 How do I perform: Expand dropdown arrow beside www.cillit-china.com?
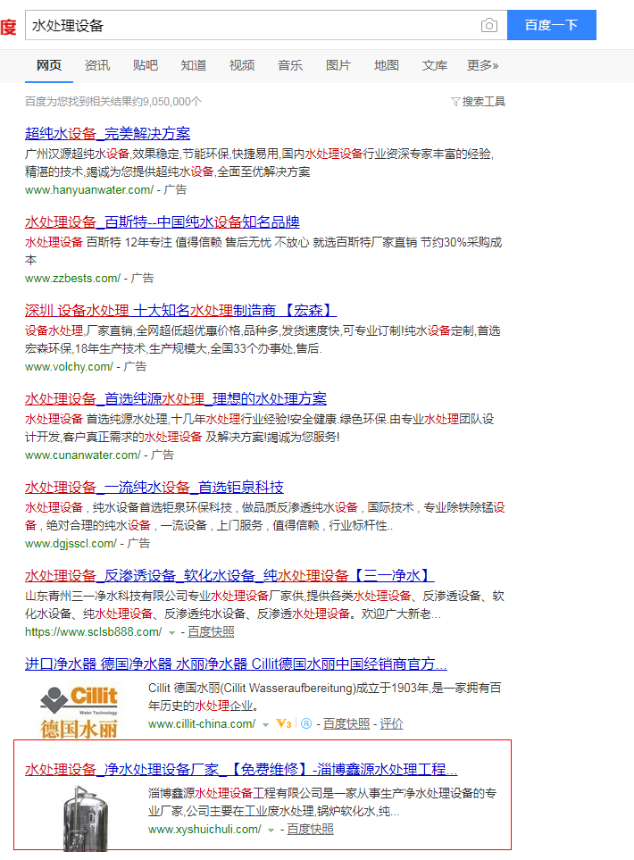click(x=265, y=723)
